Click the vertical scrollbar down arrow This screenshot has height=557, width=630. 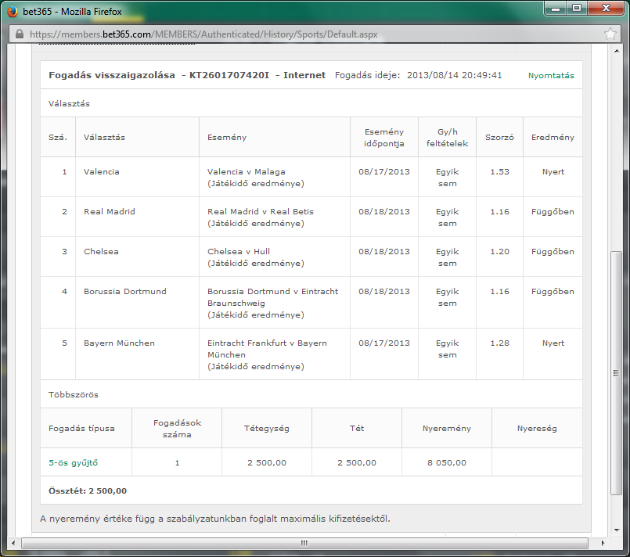click(x=617, y=530)
